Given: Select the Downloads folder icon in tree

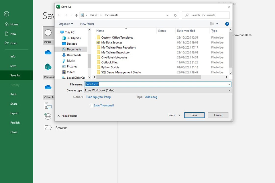Looking at the screenshot, I should tap(64, 55).
